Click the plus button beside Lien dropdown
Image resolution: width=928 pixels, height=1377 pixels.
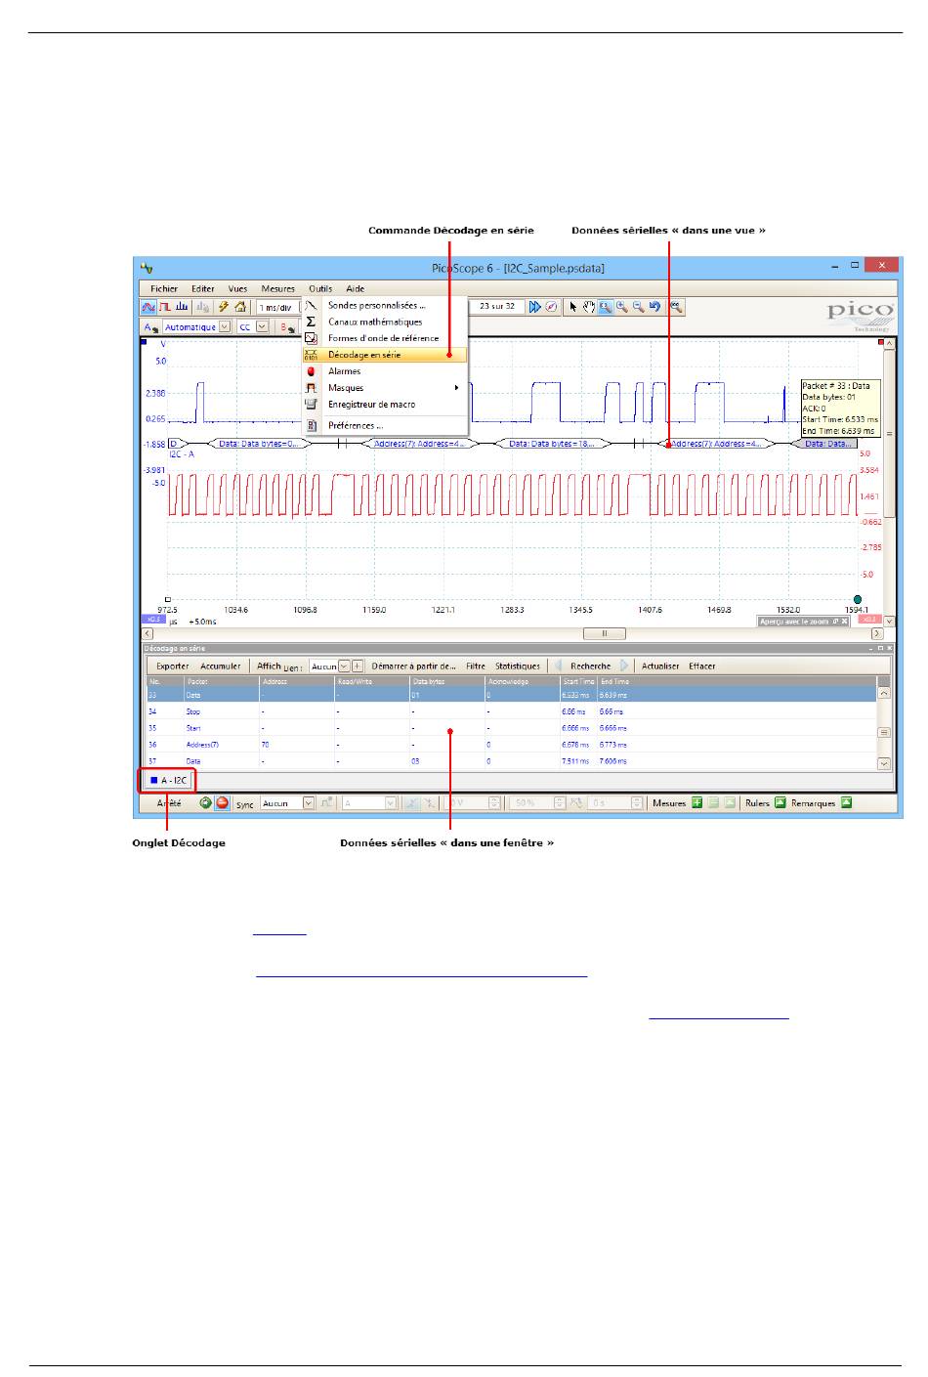(358, 667)
